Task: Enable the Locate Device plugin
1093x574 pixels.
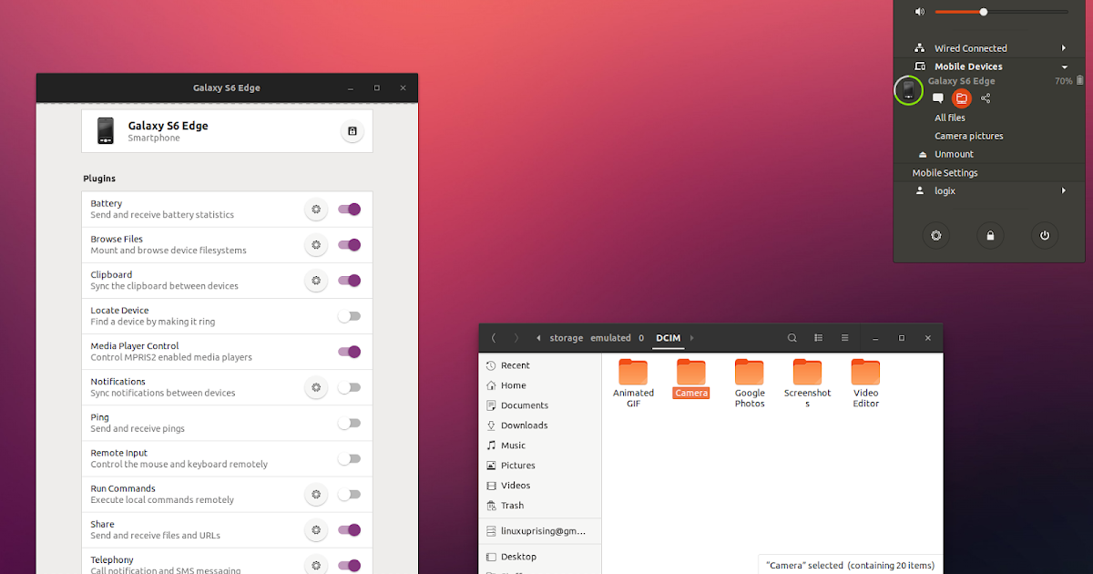Action: click(x=350, y=315)
